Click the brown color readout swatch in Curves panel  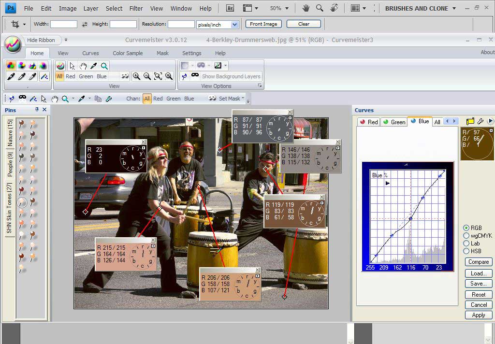coord(477,144)
